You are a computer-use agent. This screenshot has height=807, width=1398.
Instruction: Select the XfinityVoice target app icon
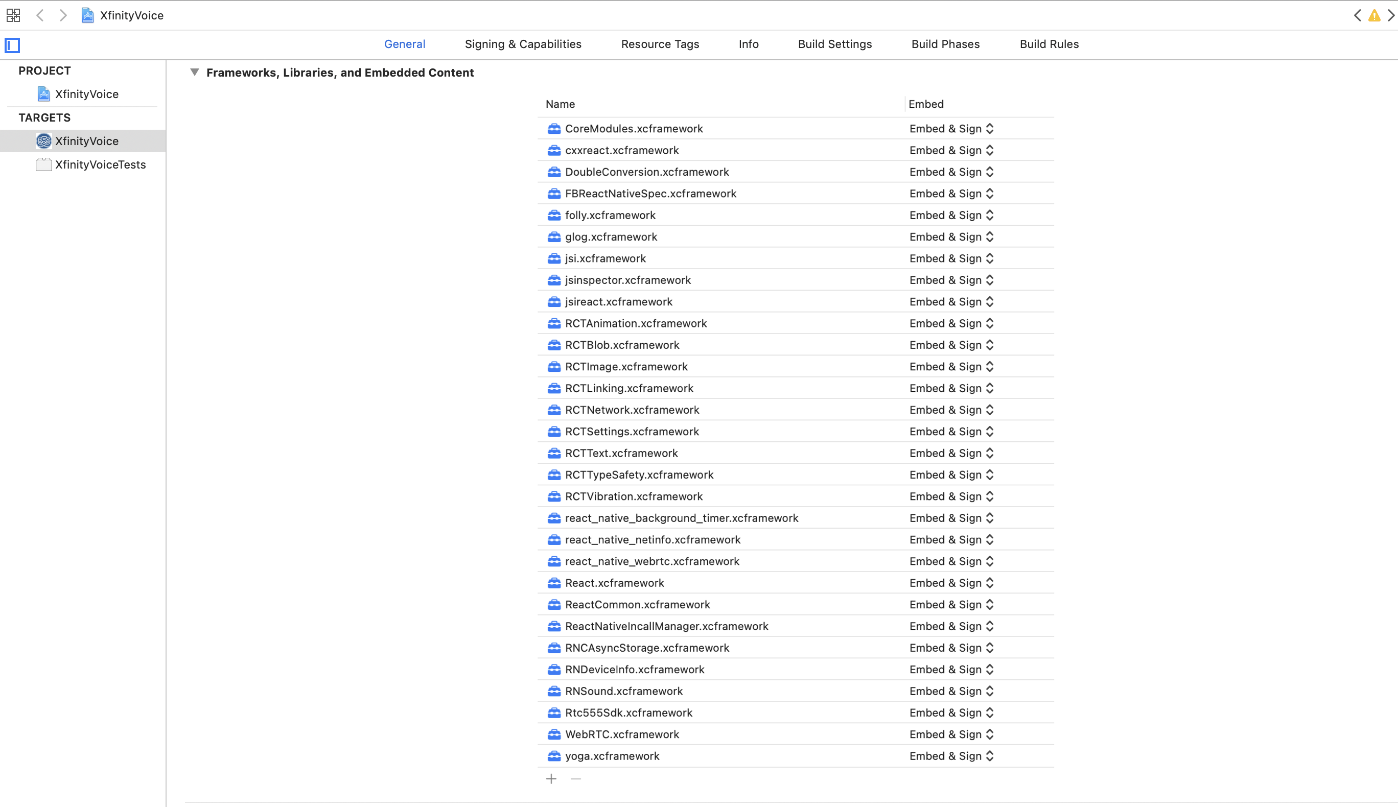[x=44, y=141]
